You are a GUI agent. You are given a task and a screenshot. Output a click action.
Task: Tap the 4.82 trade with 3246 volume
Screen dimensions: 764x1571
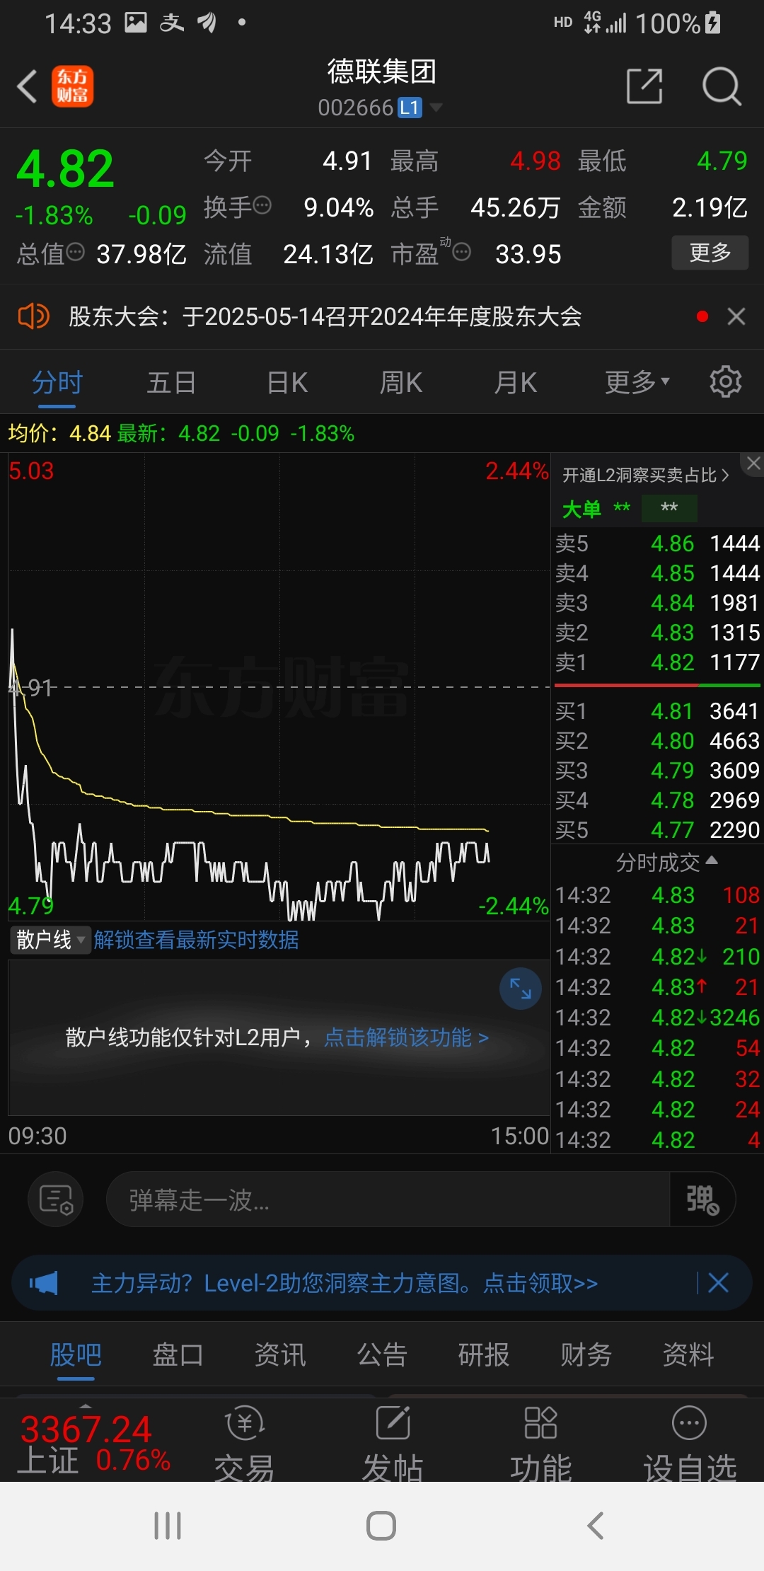[657, 1018]
